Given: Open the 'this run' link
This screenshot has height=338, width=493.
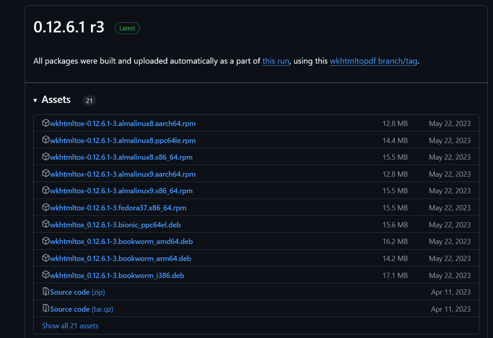Looking at the screenshot, I should click(x=276, y=61).
